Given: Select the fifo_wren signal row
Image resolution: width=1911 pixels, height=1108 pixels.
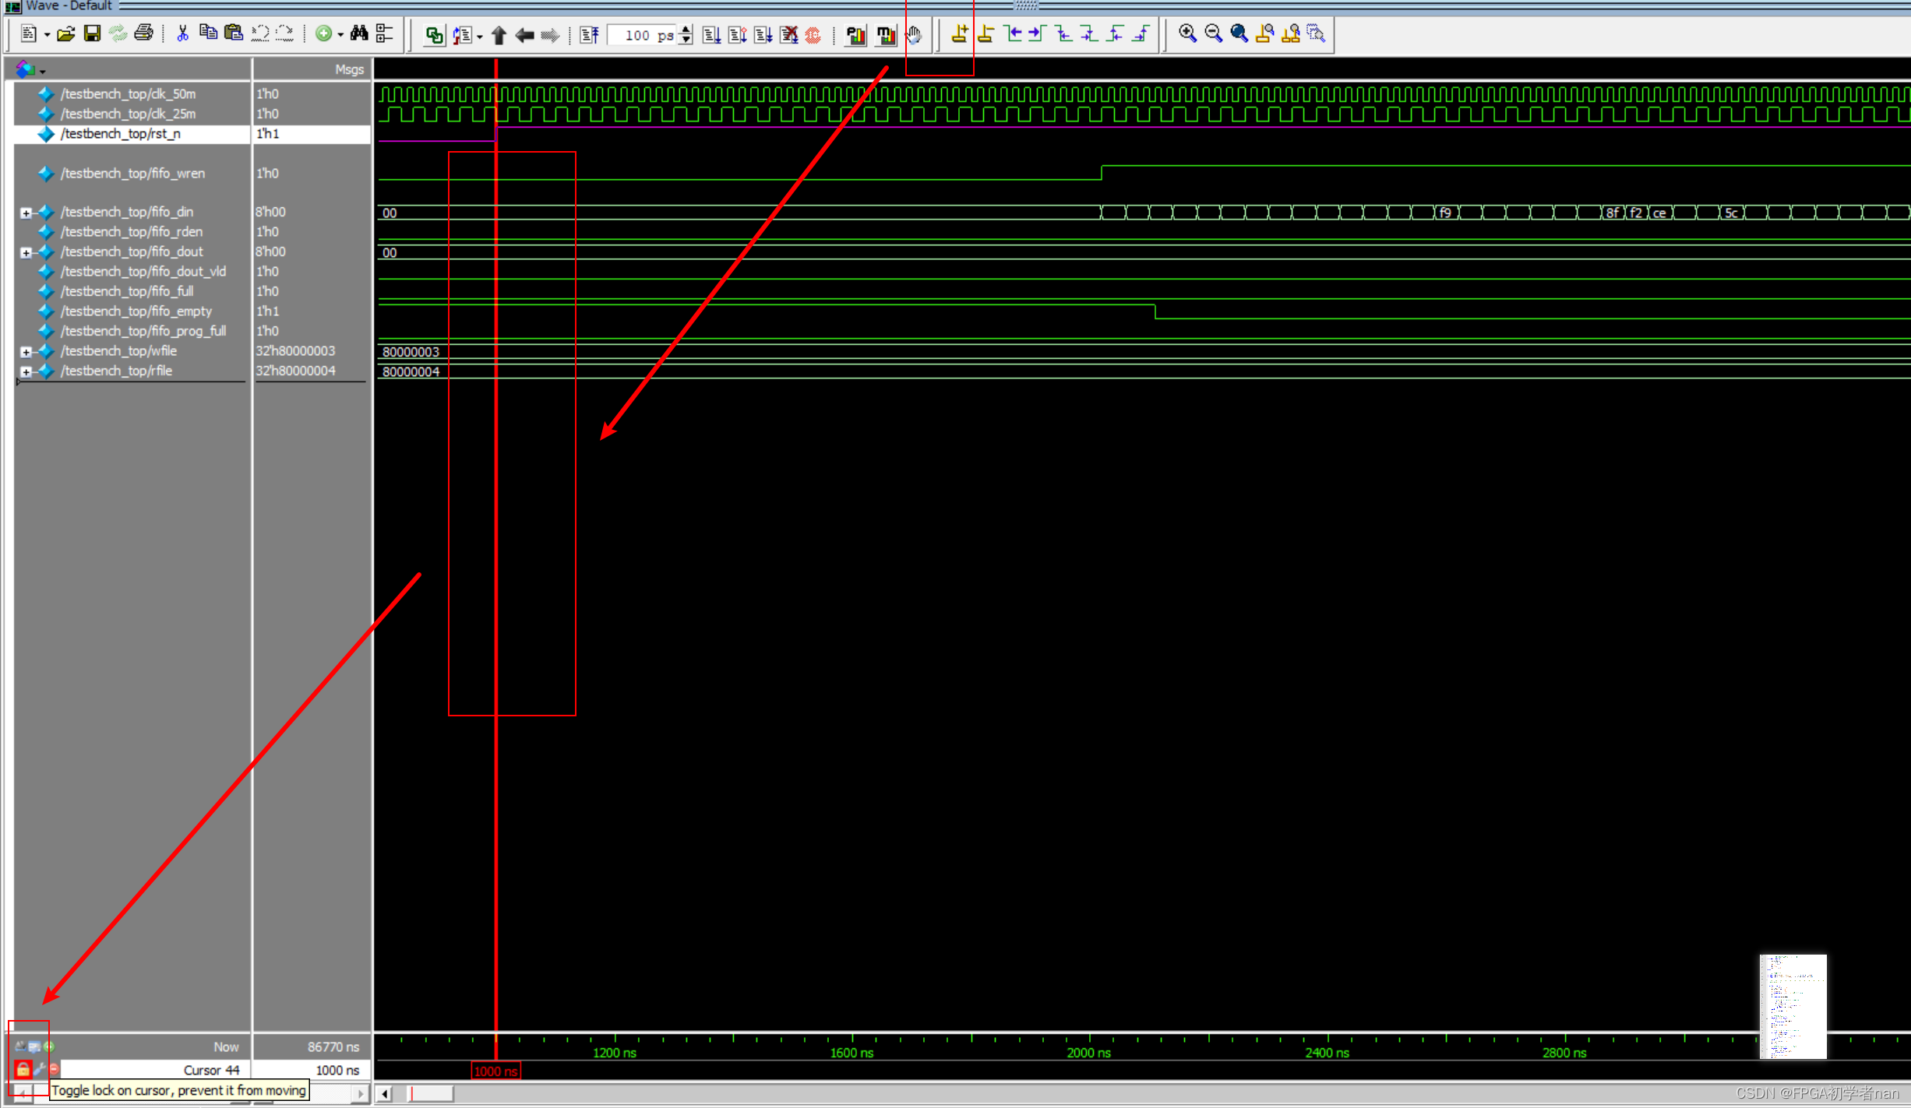Looking at the screenshot, I should (x=132, y=173).
